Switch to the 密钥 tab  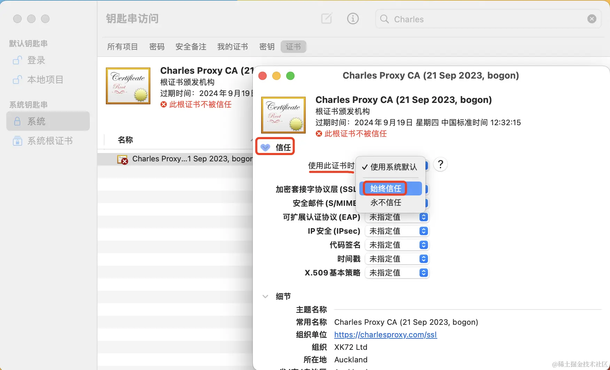[267, 47]
